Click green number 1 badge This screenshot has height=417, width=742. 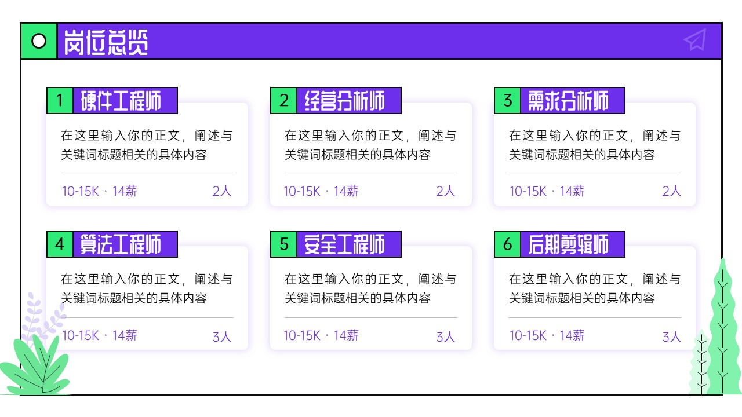(60, 101)
